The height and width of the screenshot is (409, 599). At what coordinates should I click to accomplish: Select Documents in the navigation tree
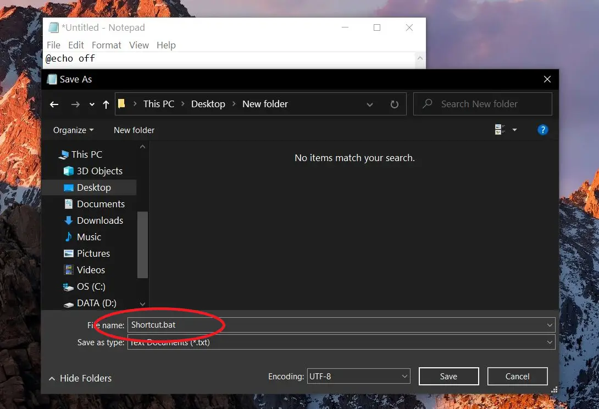(101, 204)
